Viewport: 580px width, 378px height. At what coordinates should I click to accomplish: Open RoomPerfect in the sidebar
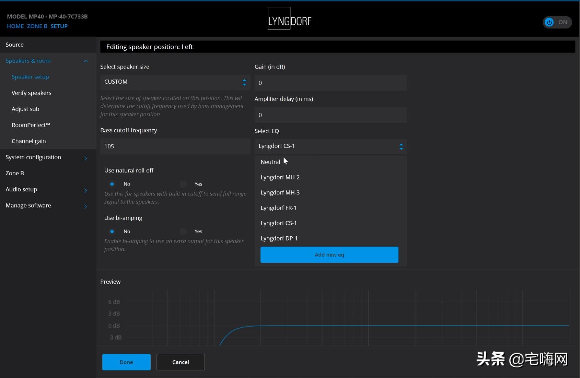click(x=31, y=125)
